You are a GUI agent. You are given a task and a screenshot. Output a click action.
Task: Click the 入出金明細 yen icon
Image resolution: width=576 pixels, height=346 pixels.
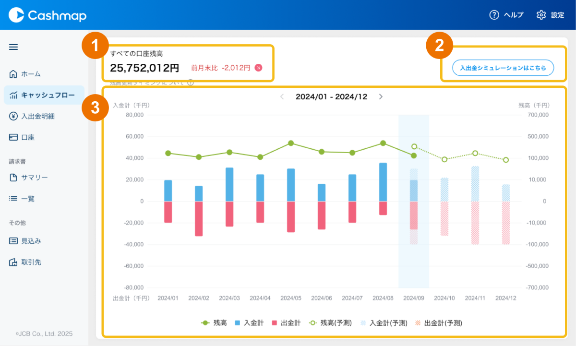[x=13, y=116]
